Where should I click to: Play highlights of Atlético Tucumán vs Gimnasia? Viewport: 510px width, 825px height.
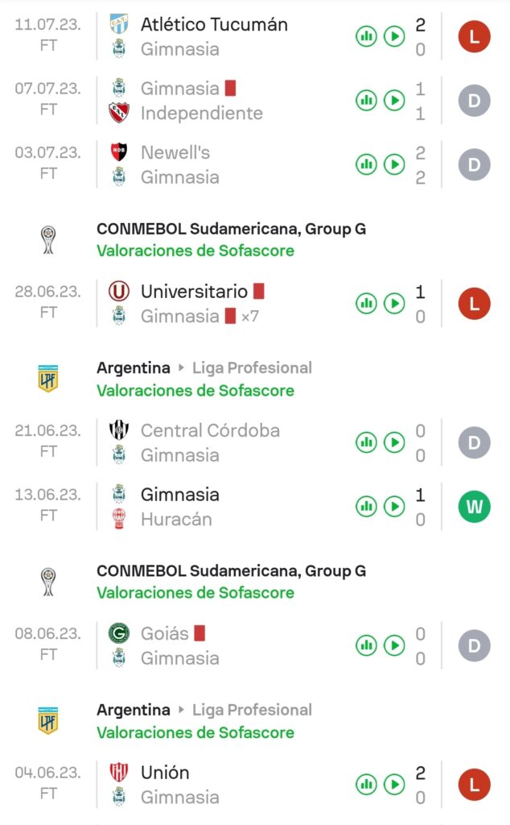394,36
